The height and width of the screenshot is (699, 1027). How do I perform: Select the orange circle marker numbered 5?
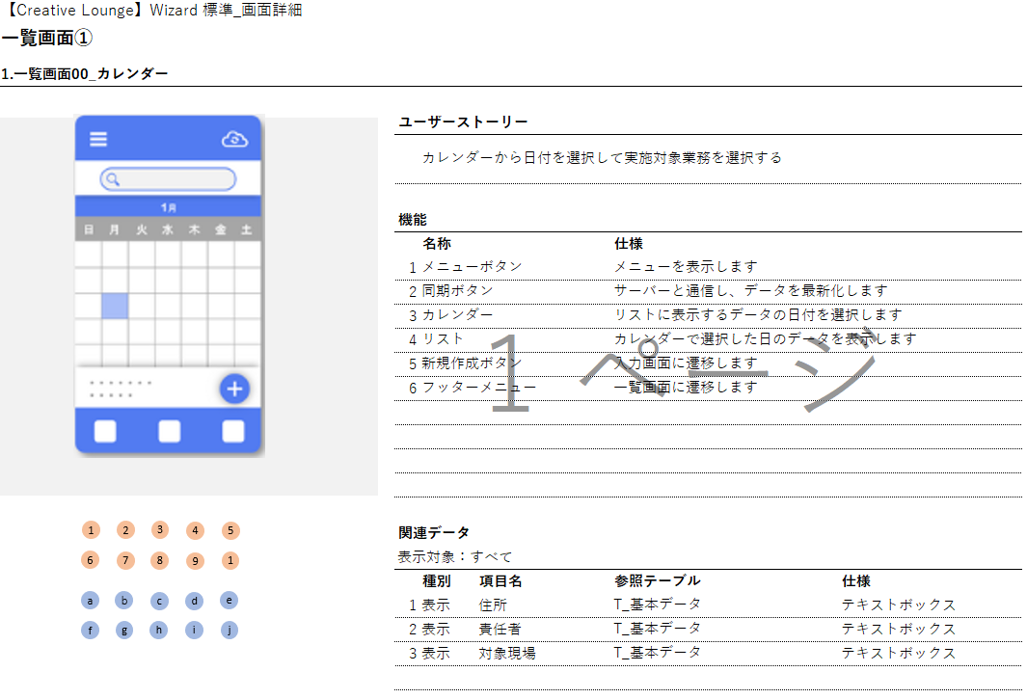click(230, 530)
